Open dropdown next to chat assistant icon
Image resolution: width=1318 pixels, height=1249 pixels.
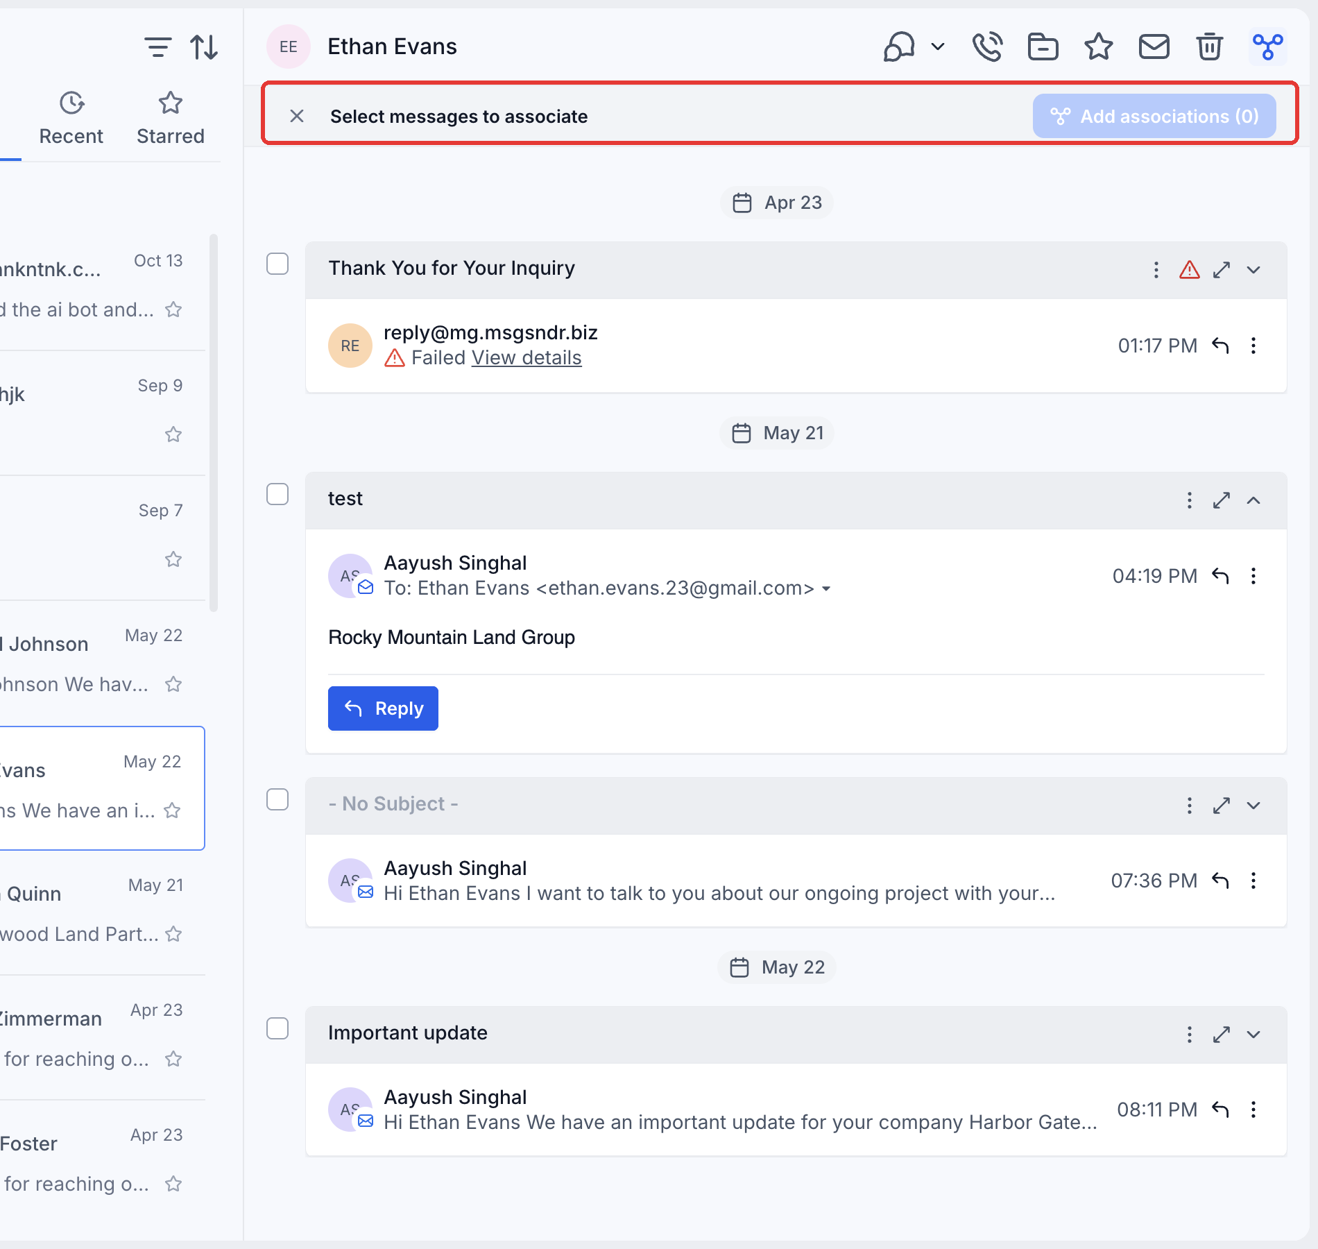tap(938, 46)
